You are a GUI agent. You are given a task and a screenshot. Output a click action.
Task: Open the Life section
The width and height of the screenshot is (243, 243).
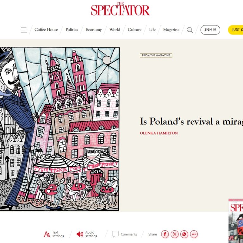pos(152,30)
